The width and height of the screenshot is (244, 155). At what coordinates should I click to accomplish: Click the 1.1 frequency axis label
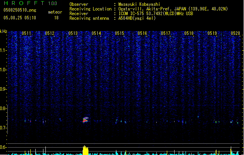pos(3,50)
